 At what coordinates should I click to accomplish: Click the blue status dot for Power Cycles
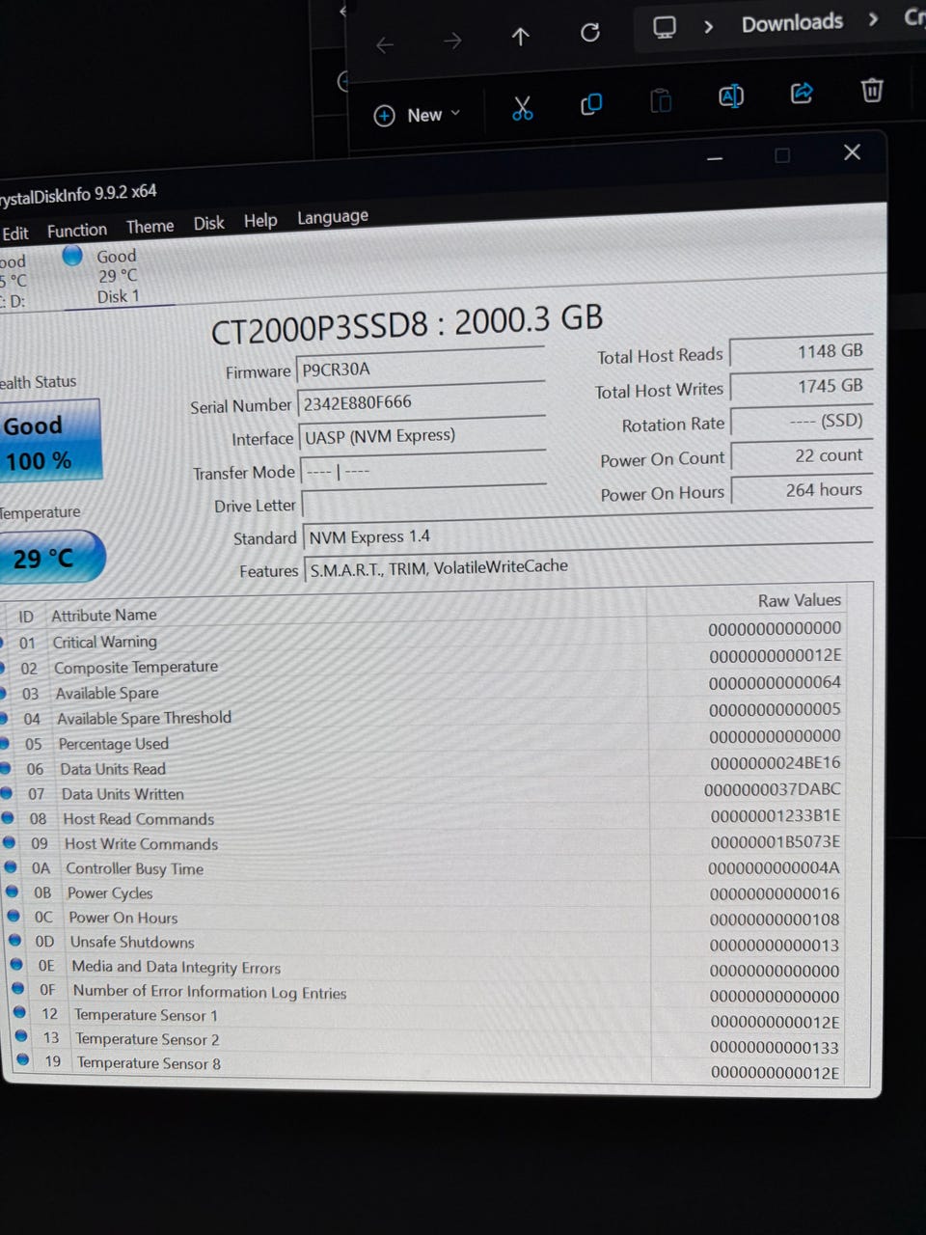12,892
